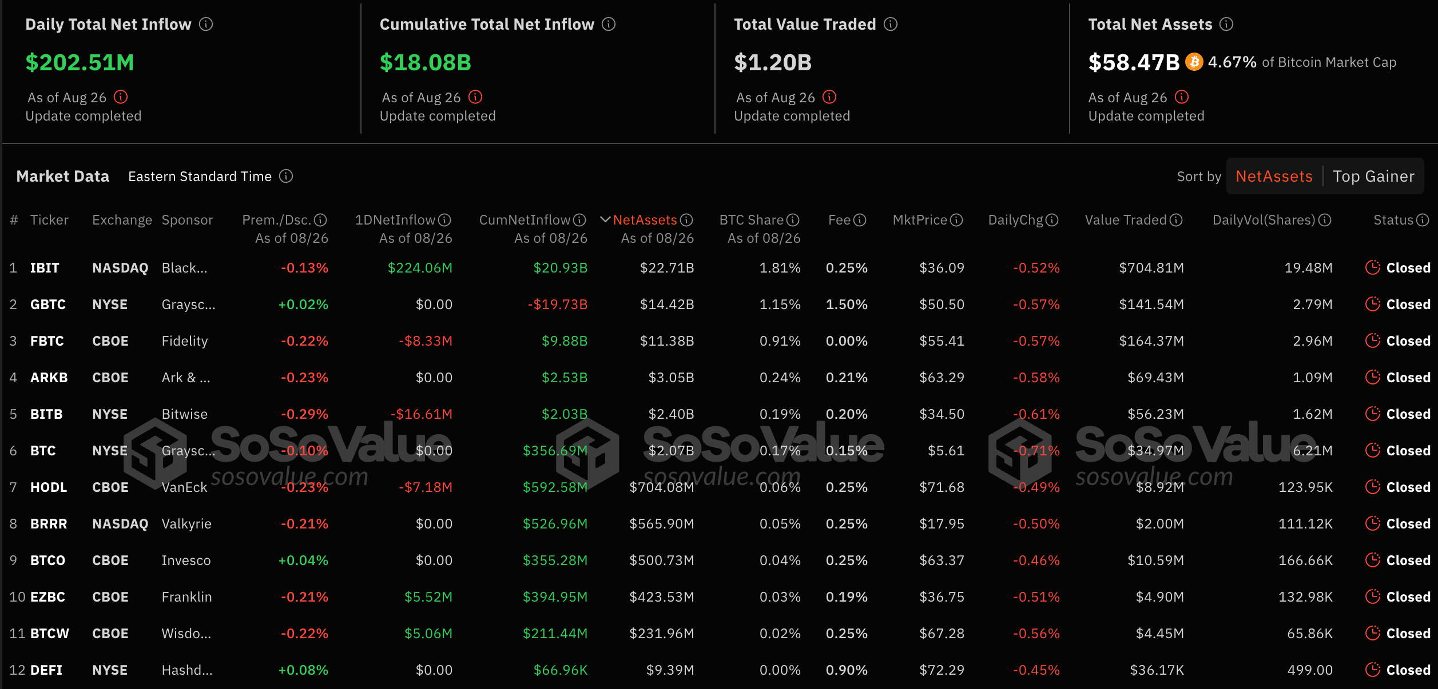The image size is (1438, 689).
Task: Click the closed-market clock icon for HODL
Action: (1373, 487)
